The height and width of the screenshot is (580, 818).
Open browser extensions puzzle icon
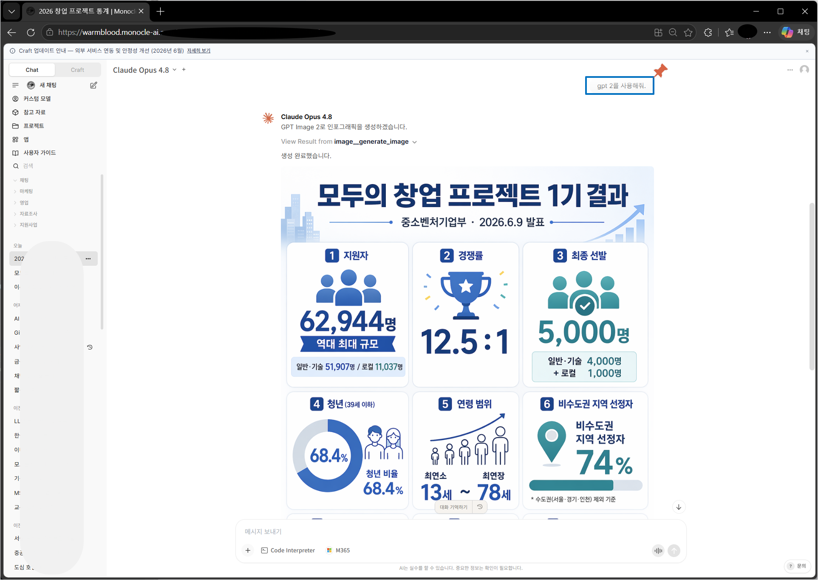[708, 32]
